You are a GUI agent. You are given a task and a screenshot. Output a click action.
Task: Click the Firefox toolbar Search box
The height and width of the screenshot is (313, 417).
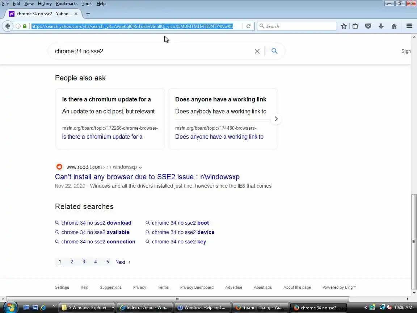[296, 26]
